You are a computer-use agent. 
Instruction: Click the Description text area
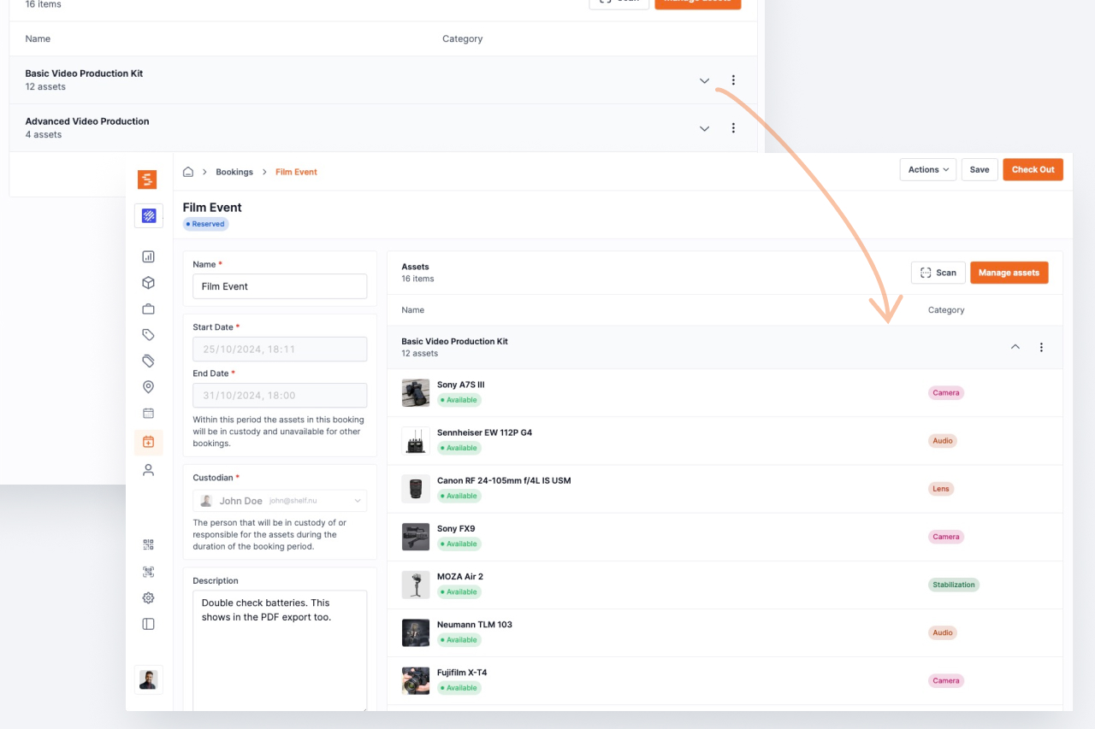(x=280, y=650)
